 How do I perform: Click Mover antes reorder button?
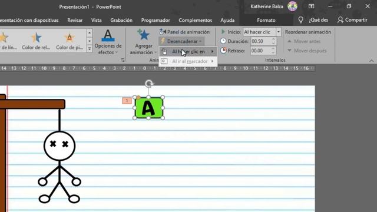[x=304, y=41]
